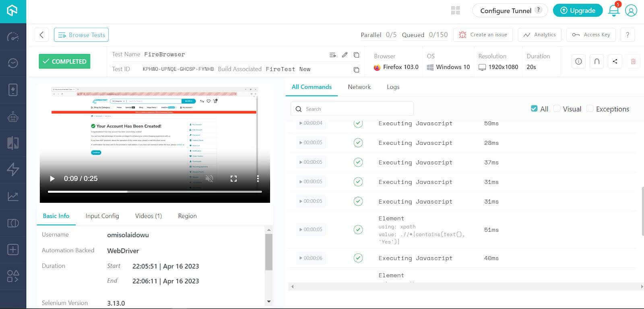Image resolution: width=644 pixels, height=309 pixels.
Task: Open the Input Config tab
Action: [x=102, y=216]
